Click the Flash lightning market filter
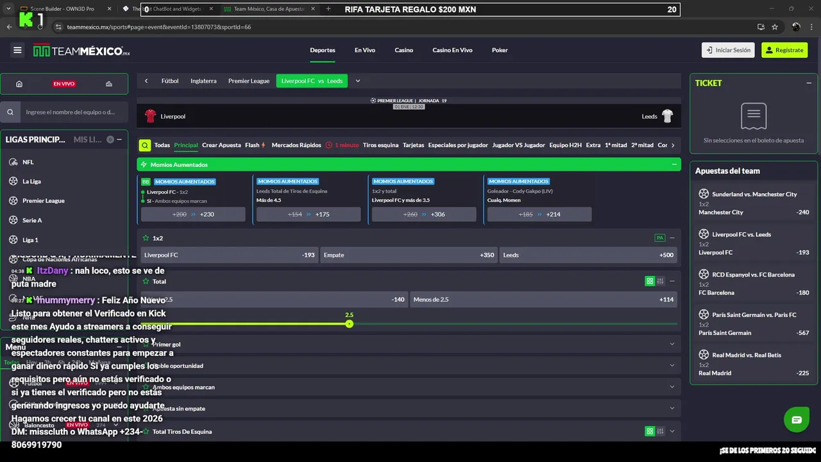The image size is (821, 462). pyautogui.click(x=255, y=145)
